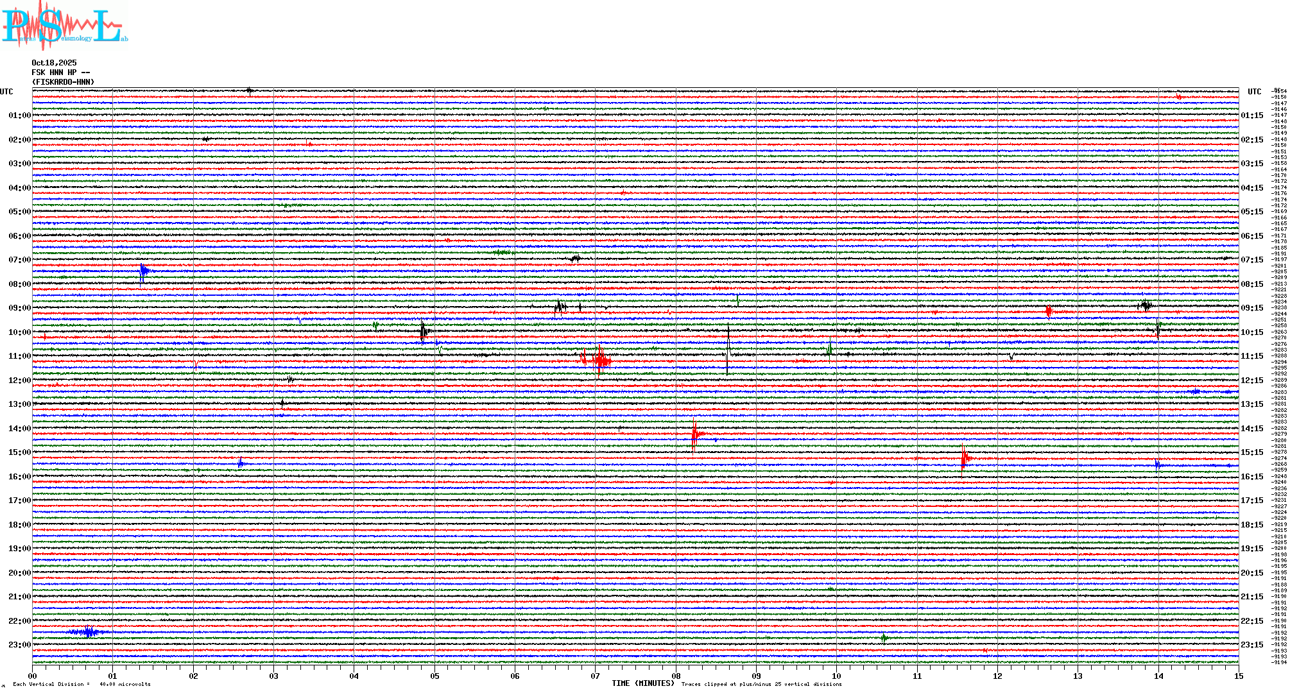The height and width of the screenshot is (693, 1290).
Task: Click the UTC label at top left
Action: (6, 92)
